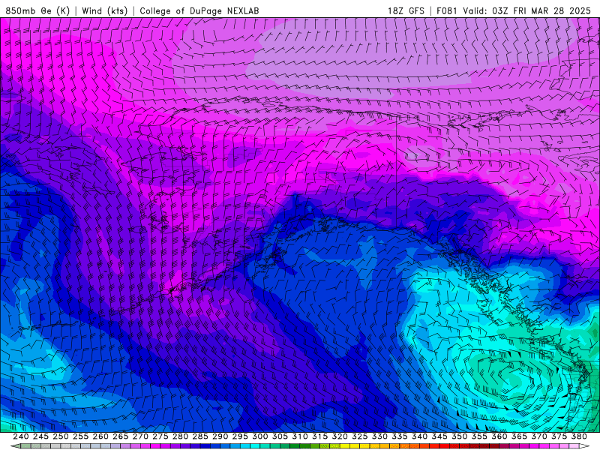Viewport: 600px width, 450px height.
Task: Click the 295 value on the color scale
Action: 240,436
